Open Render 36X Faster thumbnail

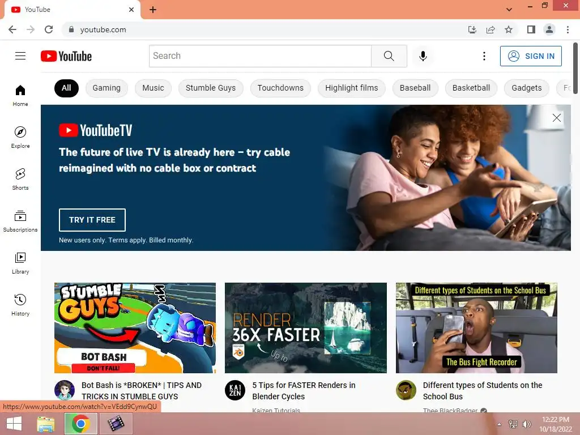pos(305,328)
